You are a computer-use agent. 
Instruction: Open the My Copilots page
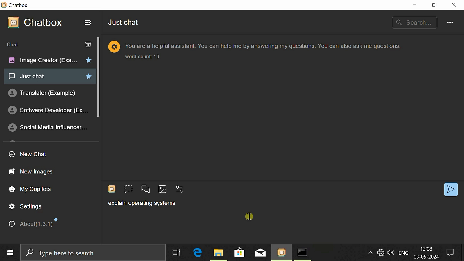coord(35,189)
